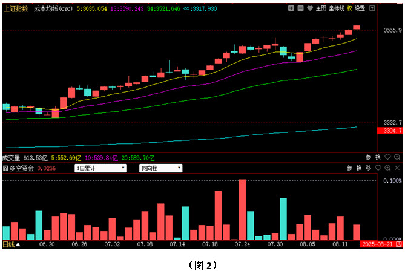Click the 06.20 date marker

(x=47, y=244)
